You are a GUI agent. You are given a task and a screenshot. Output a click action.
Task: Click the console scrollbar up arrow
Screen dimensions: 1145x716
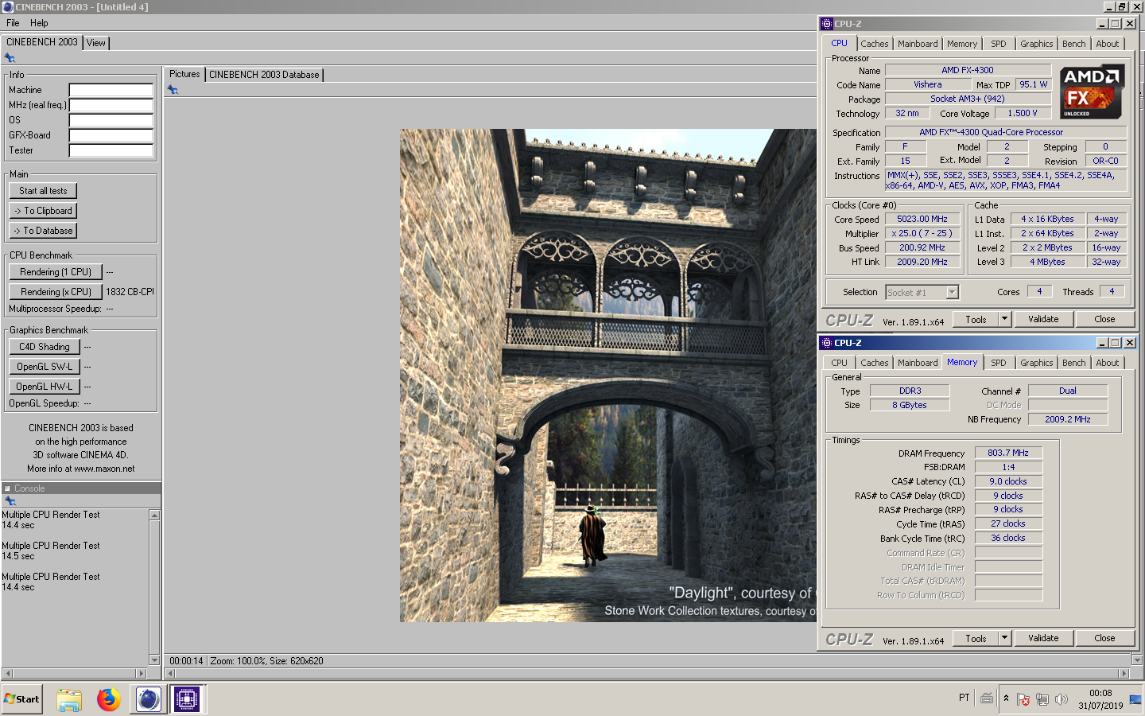[x=154, y=515]
